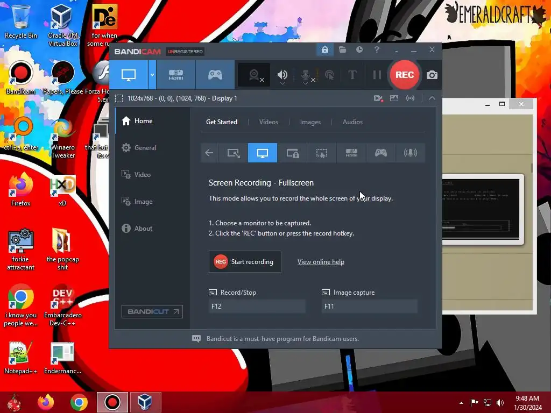Image resolution: width=551 pixels, height=413 pixels.
Task: Open screen recording mode dropdown arrow
Action: point(152,75)
